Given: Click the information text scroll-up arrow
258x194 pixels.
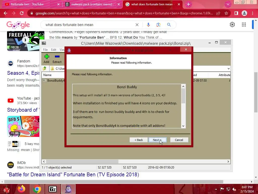Looking at the screenshot, I should 183,86.
